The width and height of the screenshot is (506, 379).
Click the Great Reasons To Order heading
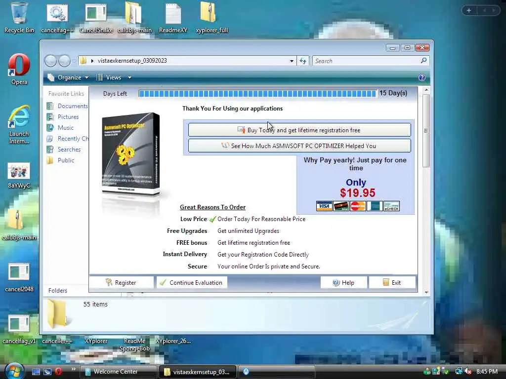212,207
